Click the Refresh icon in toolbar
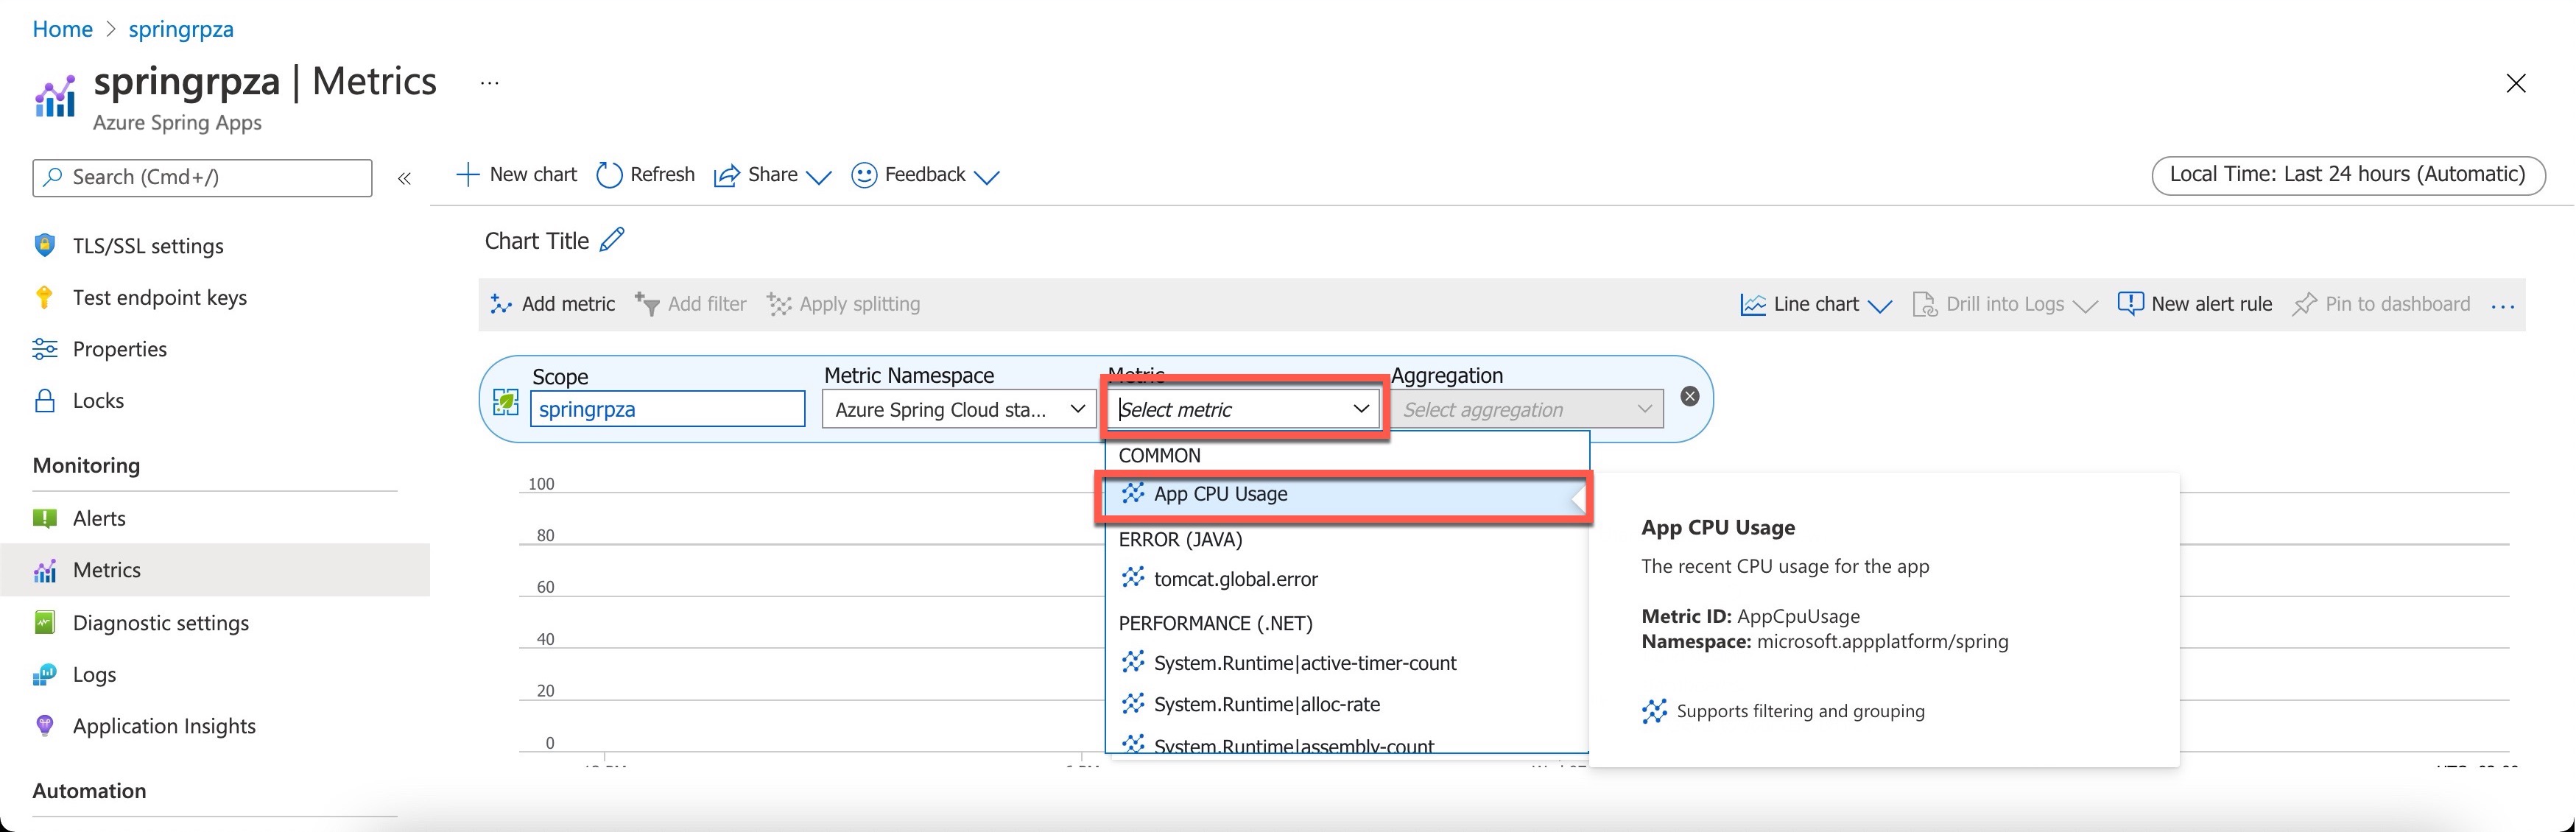This screenshot has width=2576, height=832. point(609,175)
